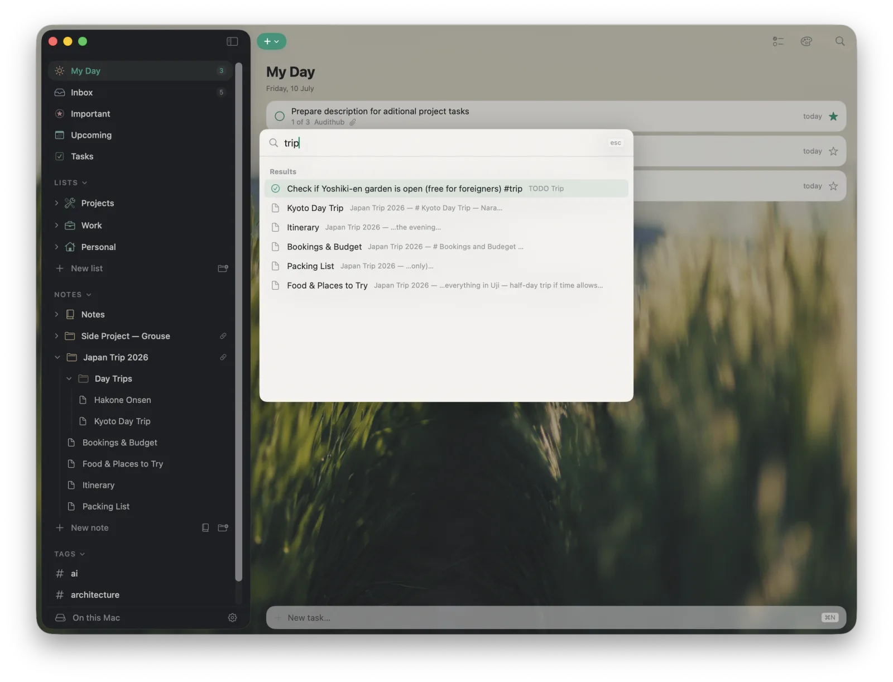The width and height of the screenshot is (893, 682).
Task: Select the architecture tag
Action: point(140,595)
